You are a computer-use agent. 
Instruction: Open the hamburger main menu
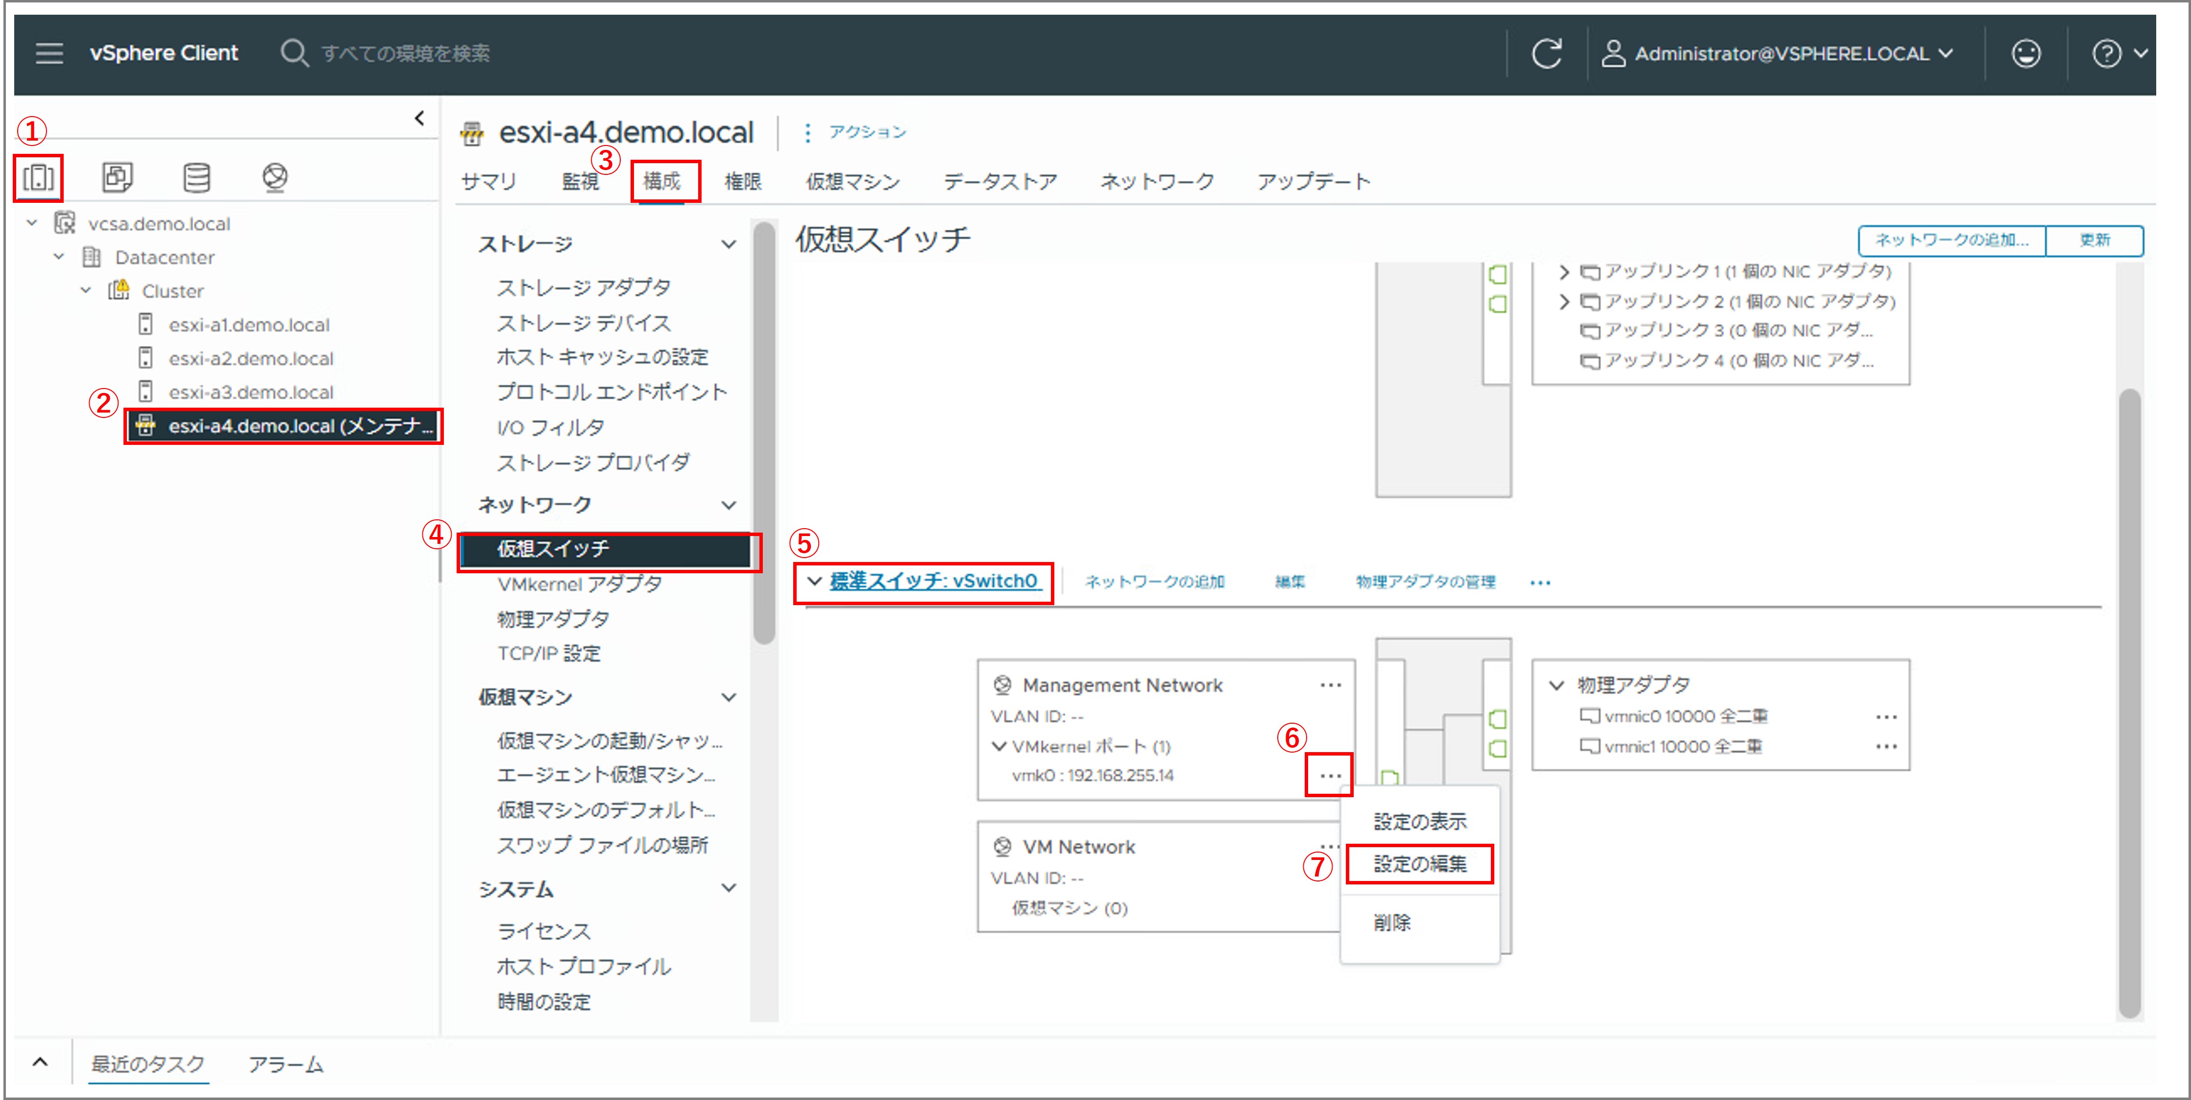[49, 53]
